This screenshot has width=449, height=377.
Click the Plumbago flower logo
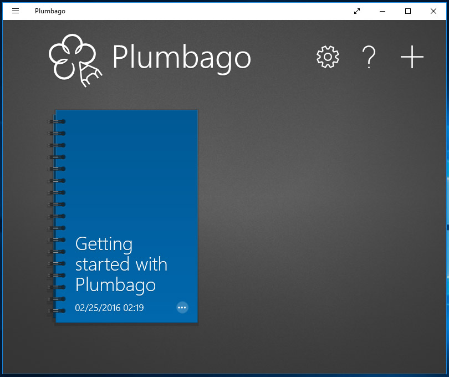[75, 60]
